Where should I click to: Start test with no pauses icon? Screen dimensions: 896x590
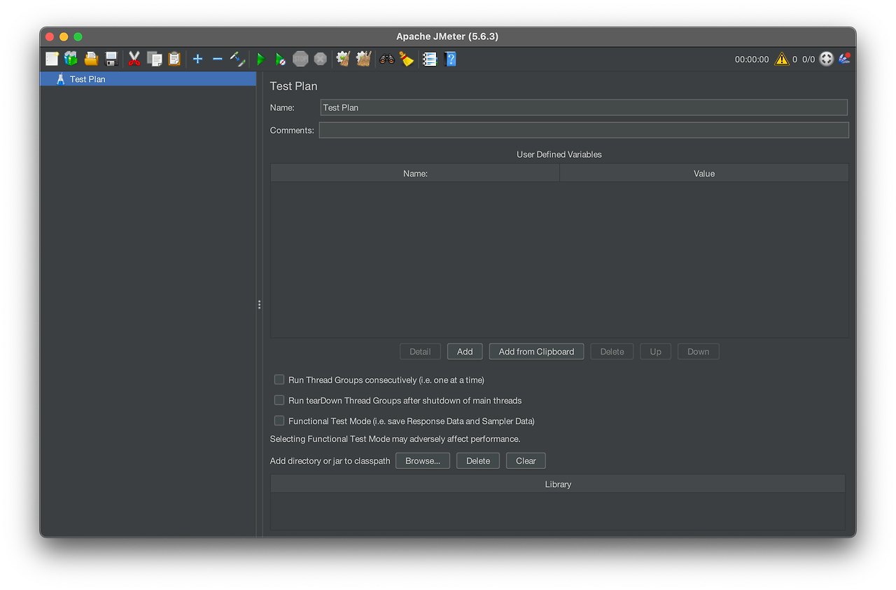[280, 59]
